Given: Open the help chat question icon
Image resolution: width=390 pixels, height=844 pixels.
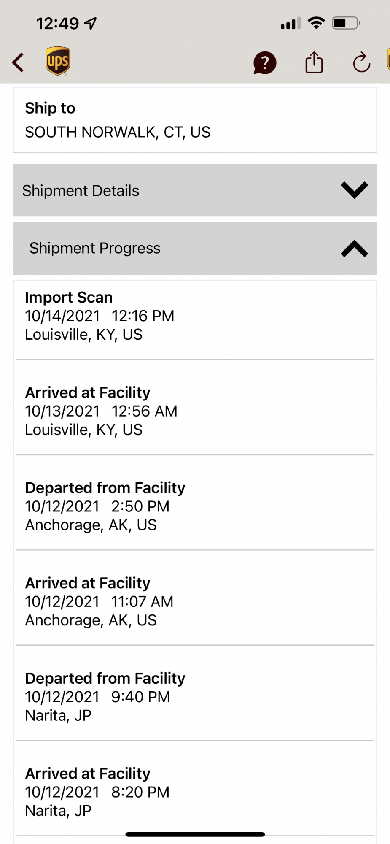Looking at the screenshot, I should coord(264,63).
